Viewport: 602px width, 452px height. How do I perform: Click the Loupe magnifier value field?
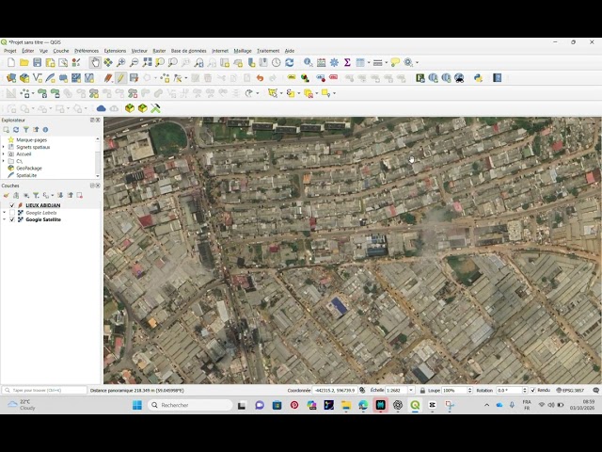(454, 390)
